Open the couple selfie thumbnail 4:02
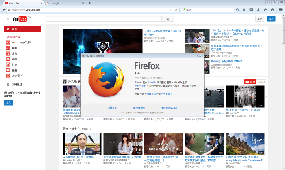285x170 pixels. [204, 144]
